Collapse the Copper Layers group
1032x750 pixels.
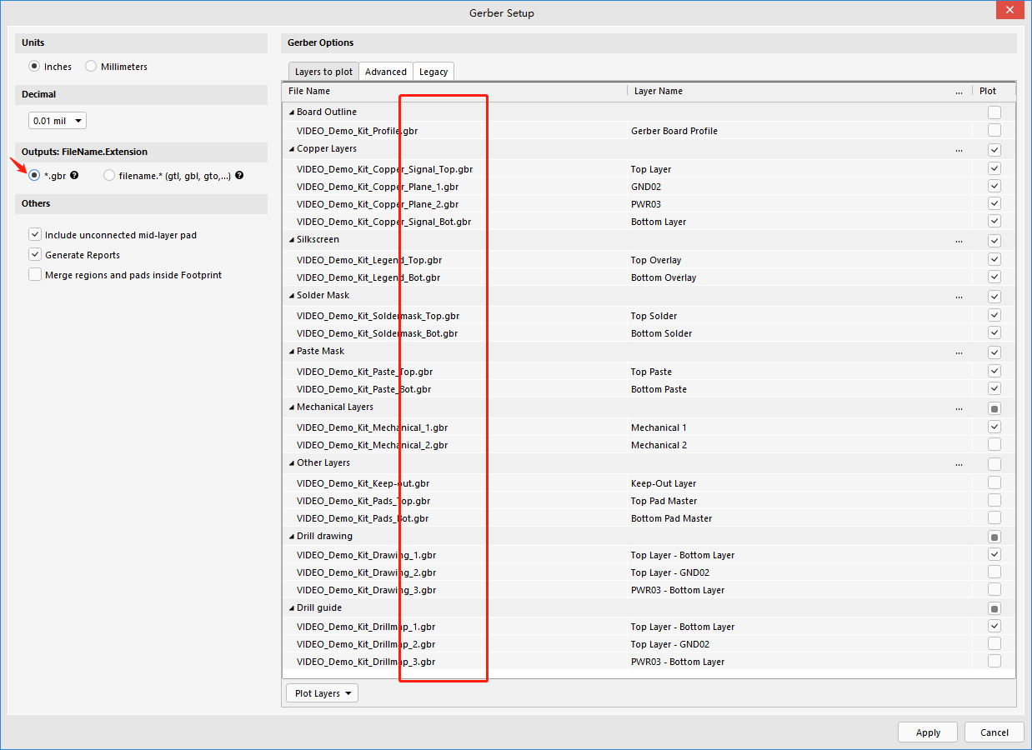(x=292, y=149)
